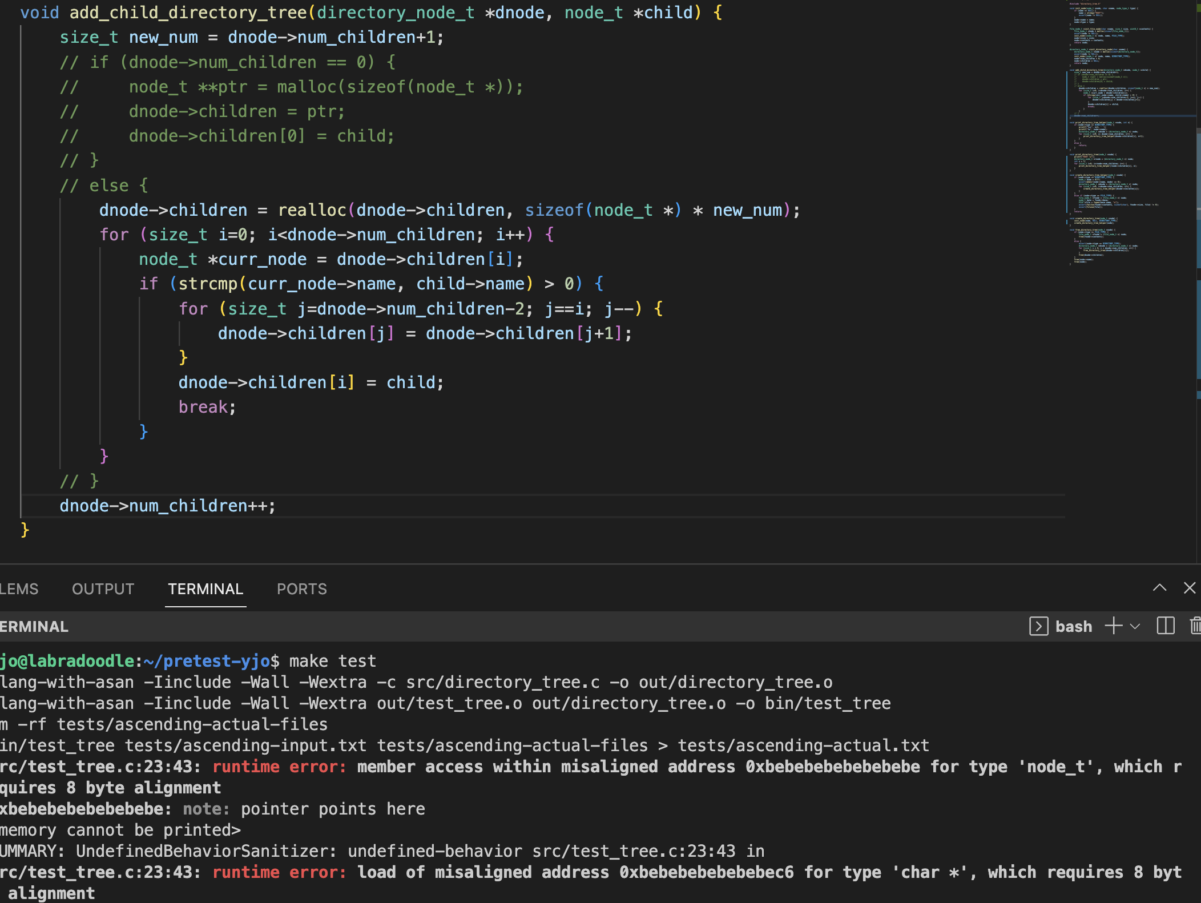Image resolution: width=1201 pixels, height=903 pixels.
Task: Switch to the PORTS tab
Action: [x=301, y=589]
